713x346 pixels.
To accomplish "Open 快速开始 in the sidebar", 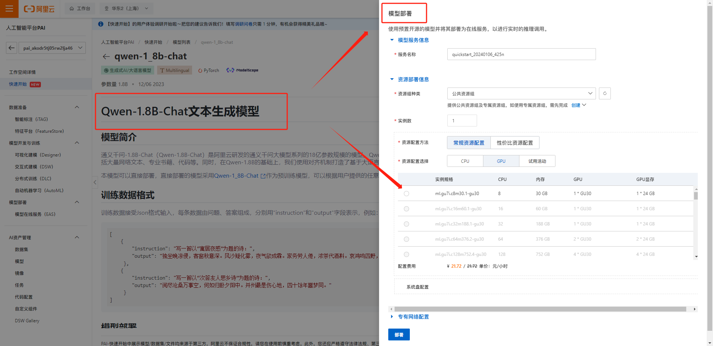I will point(18,84).
